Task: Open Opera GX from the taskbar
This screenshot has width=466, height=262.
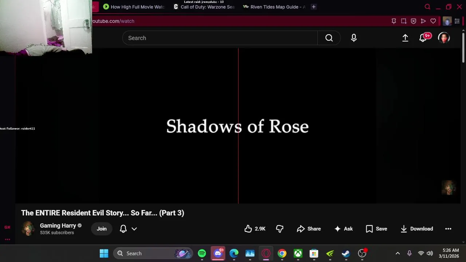Action: pyautogui.click(x=266, y=253)
